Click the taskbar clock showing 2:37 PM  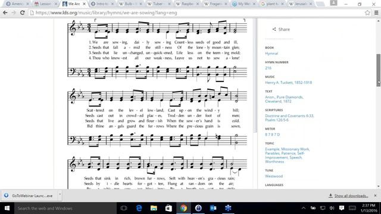tap(368, 208)
